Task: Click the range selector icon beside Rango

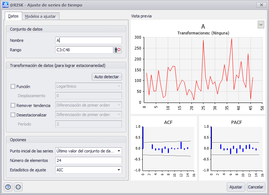Action: pyautogui.click(x=118, y=50)
